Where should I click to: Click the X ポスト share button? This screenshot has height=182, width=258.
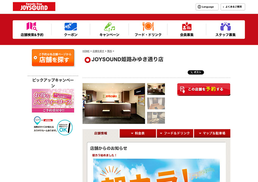coord(196,72)
